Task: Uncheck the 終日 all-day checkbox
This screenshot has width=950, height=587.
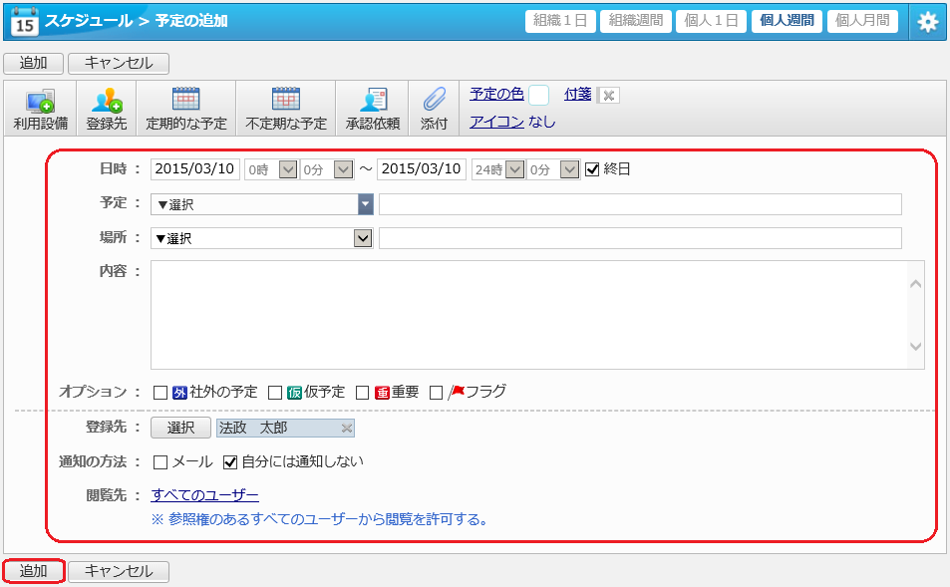Action: pos(592,169)
